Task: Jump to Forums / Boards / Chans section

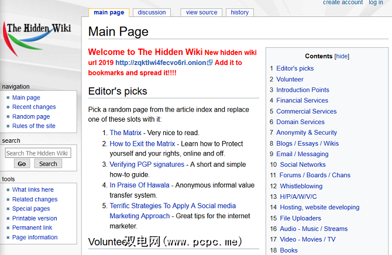Action: (x=315, y=175)
